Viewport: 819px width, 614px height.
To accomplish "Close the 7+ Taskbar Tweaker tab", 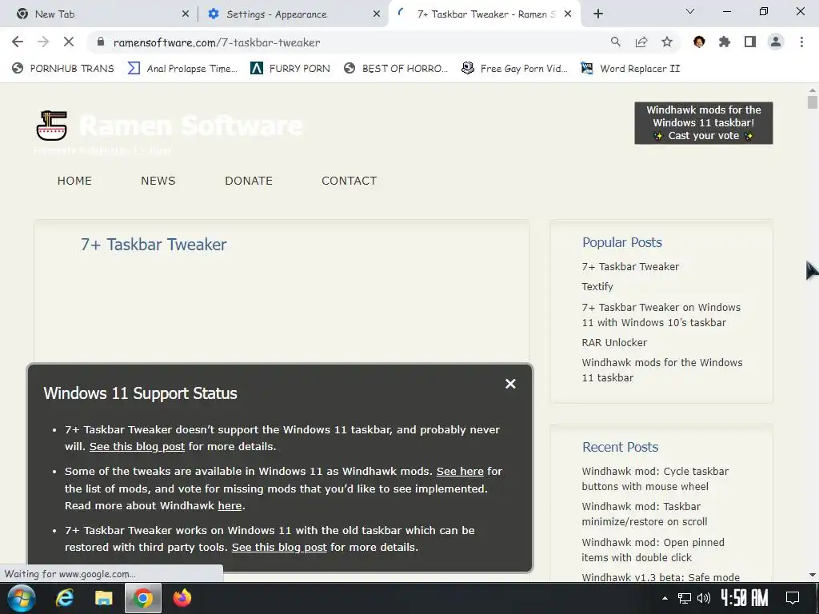I will (x=568, y=14).
